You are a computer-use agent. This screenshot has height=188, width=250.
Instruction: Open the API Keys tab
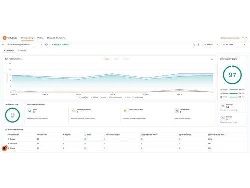[40, 38]
